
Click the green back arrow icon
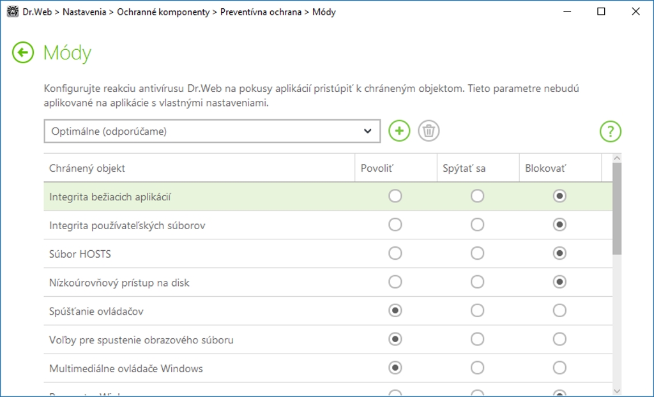pyautogui.click(x=23, y=53)
